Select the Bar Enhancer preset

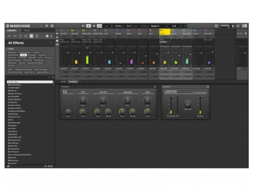coord(31,152)
